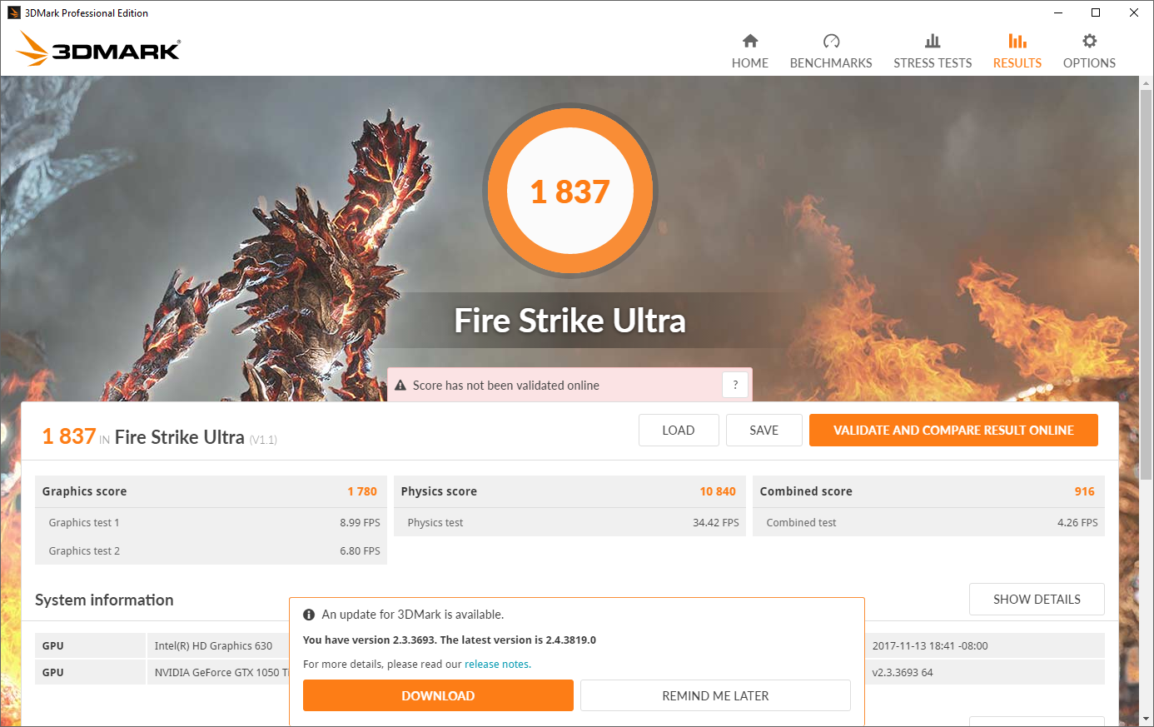Select the BENCHMARKS menu label
Image resolution: width=1154 pixels, height=727 pixels.
(831, 63)
